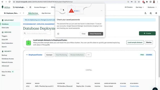The width and height of the screenshot is (160, 90).
Task: Collapse the EmployeeCluster card
Action: click(x=27, y=55)
